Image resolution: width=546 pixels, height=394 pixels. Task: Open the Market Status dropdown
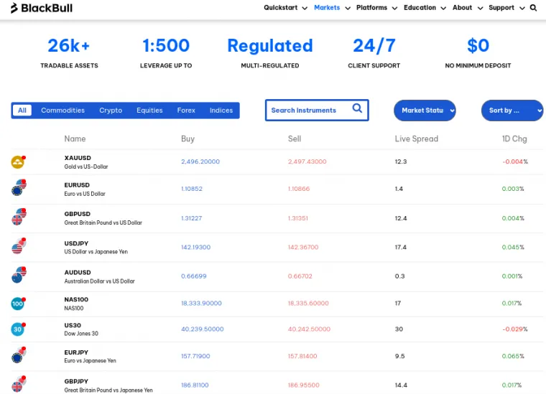pos(425,111)
